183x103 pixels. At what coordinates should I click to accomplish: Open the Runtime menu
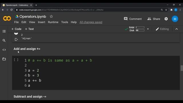click(53, 22)
